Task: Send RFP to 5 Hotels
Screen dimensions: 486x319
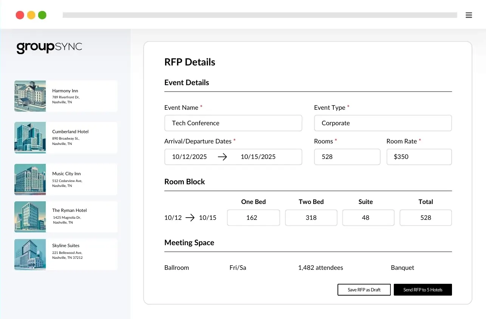Action: (423, 289)
